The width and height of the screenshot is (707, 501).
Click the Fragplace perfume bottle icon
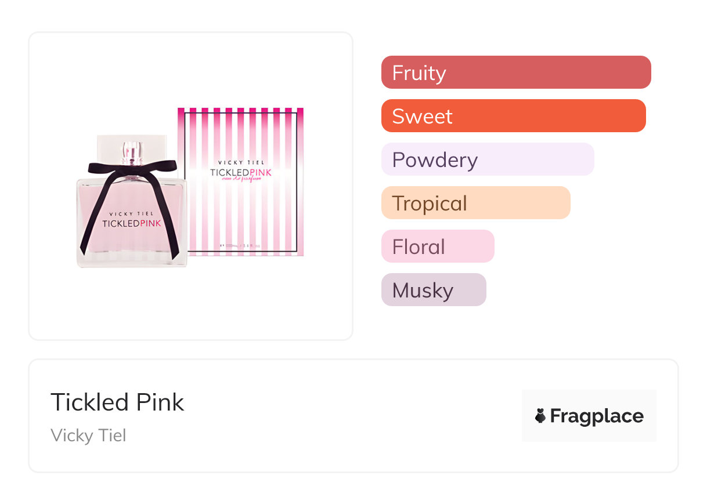[x=540, y=416]
